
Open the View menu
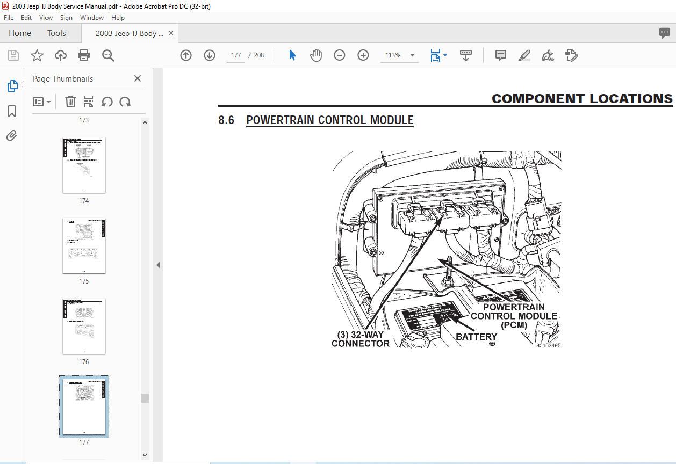(x=46, y=18)
